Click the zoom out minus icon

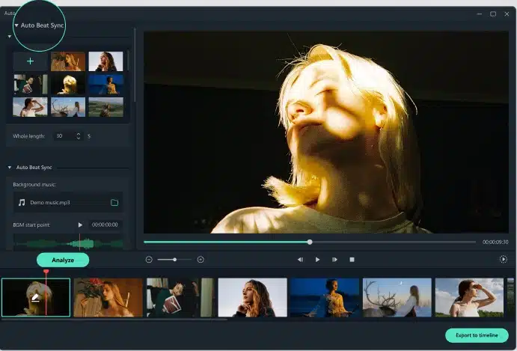point(149,260)
